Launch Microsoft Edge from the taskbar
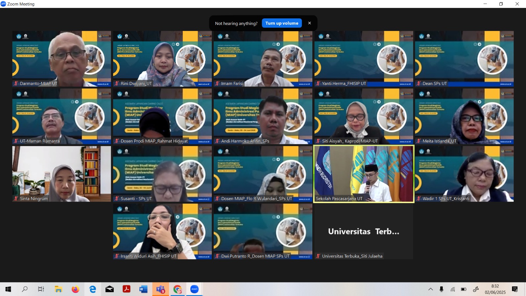Image resolution: width=526 pixels, height=296 pixels. coord(93,289)
